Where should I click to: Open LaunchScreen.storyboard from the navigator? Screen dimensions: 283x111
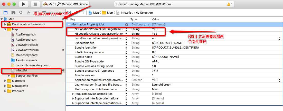pos(33,65)
